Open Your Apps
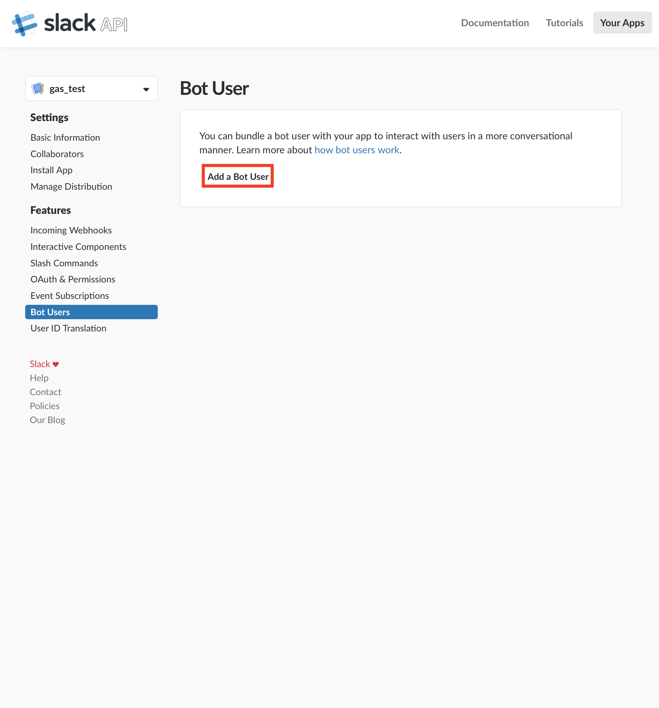Image resolution: width=659 pixels, height=708 pixels. [622, 23]
